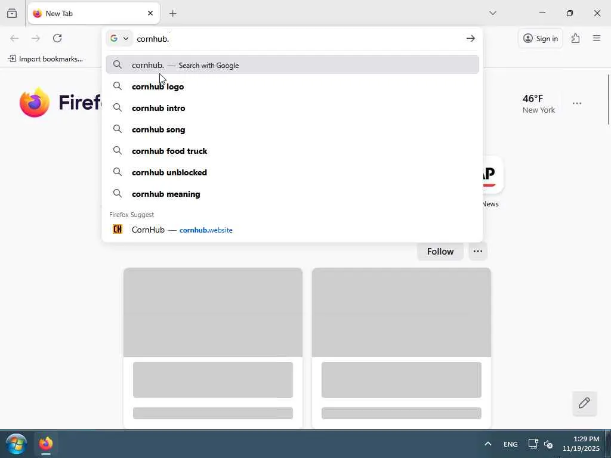Open the CornHub cornhub.website Firefox Suggest result
The height and width of the screenshot is (458, 611).
(292, 230)
